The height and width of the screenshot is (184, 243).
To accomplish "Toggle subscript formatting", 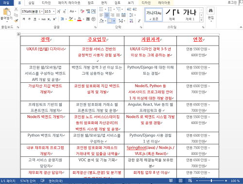I will [49, 19].
